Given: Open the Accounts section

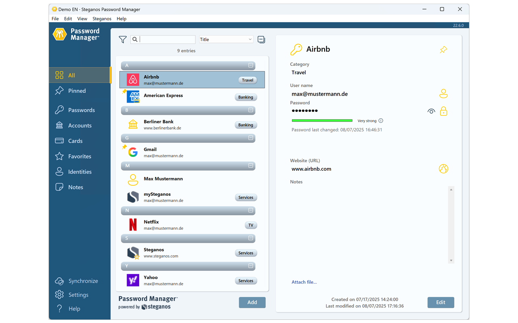Looking at the screenshot, I should (80, 126).
